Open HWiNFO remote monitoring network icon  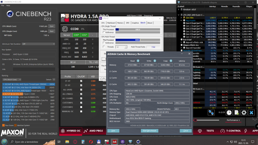tap(211, 112)
